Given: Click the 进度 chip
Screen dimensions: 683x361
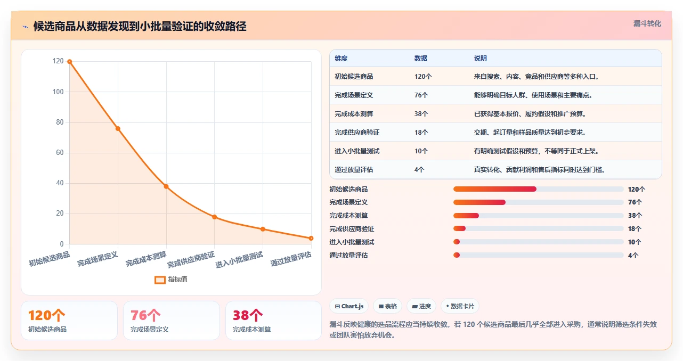Looking at the screenshot, I should tap(421, 306).
